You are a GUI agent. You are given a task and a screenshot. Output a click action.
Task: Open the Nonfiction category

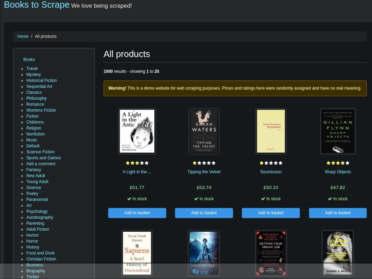pos(36,134)
